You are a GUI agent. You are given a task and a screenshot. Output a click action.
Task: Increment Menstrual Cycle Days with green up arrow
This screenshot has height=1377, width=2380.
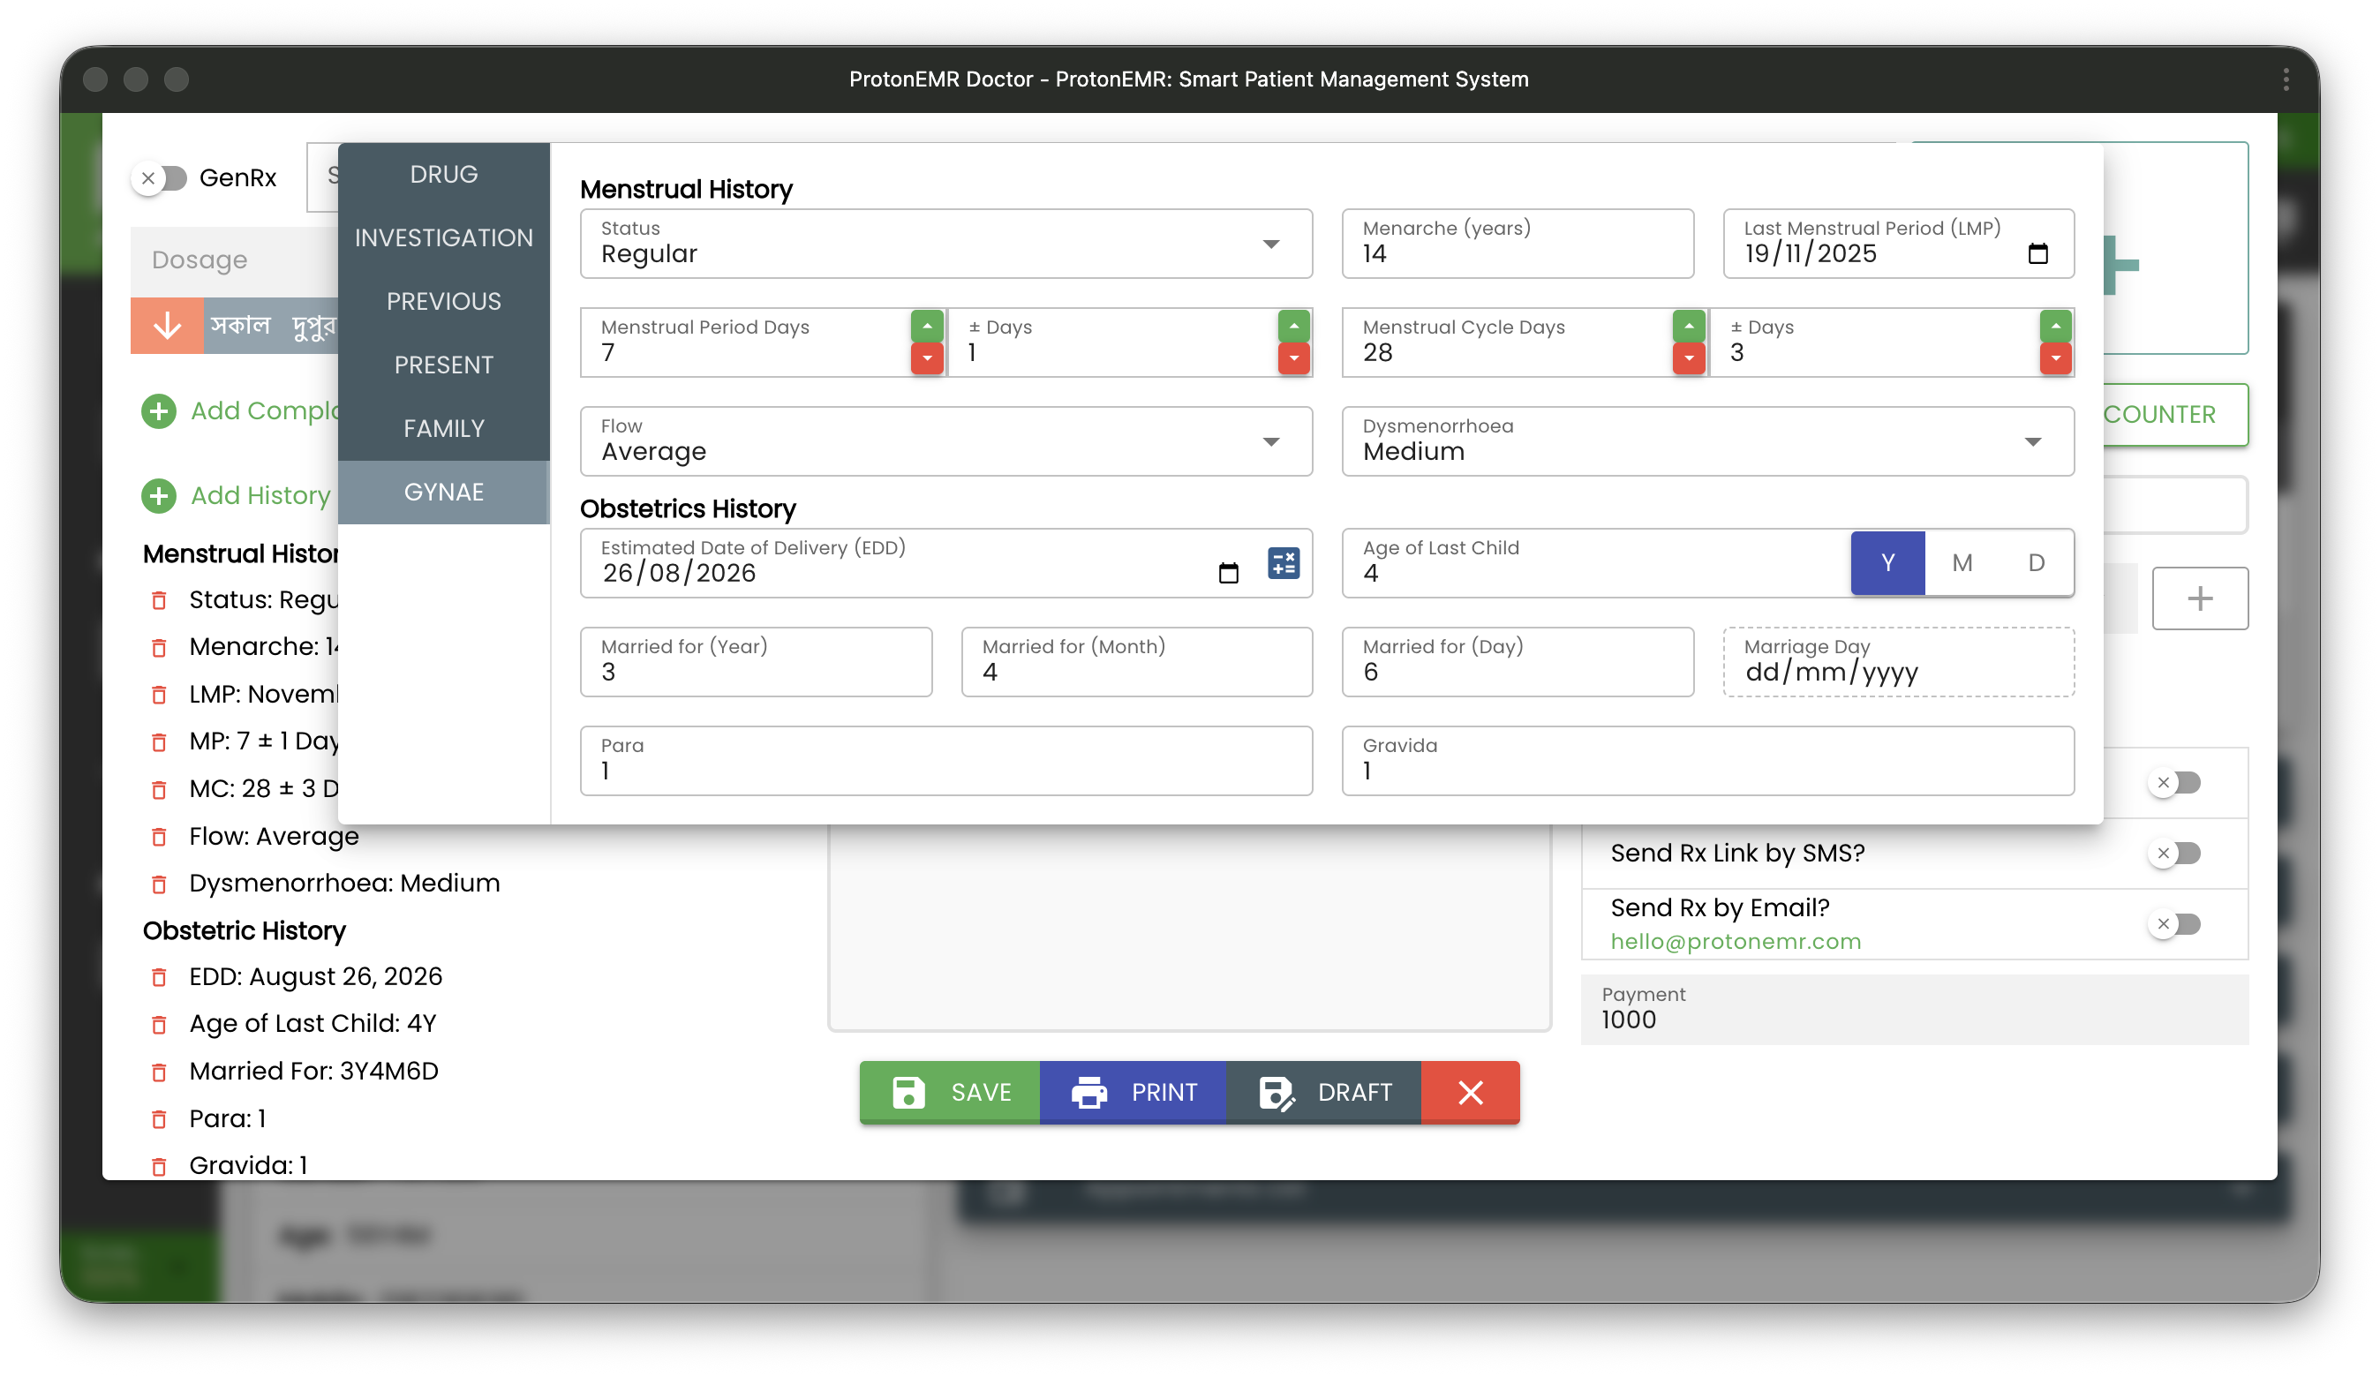pos(1689,326)
